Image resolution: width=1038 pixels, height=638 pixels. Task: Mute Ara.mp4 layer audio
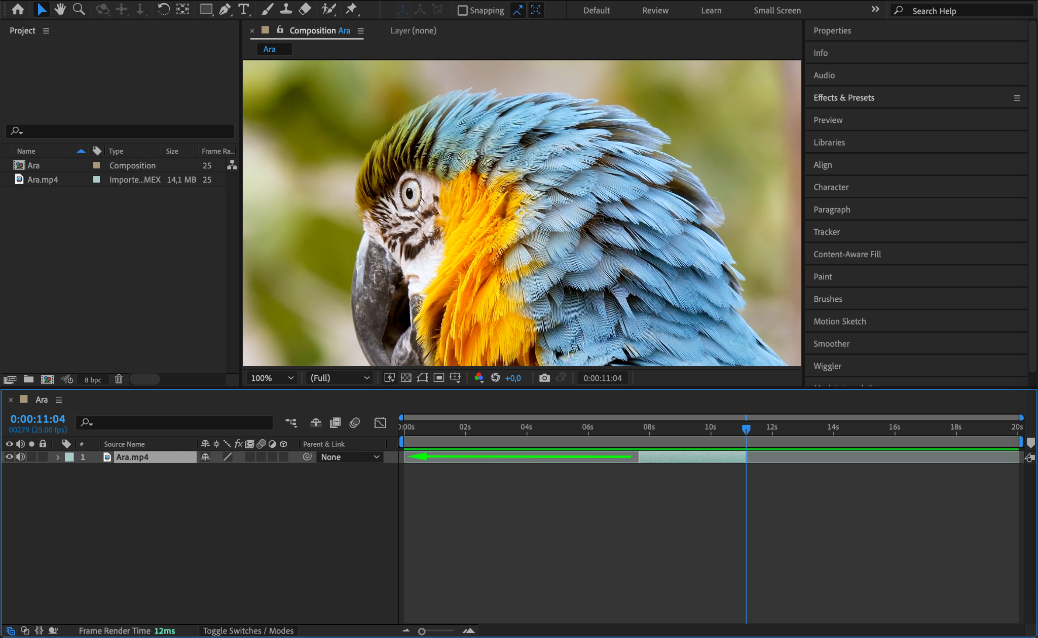(x=20, y=457)
